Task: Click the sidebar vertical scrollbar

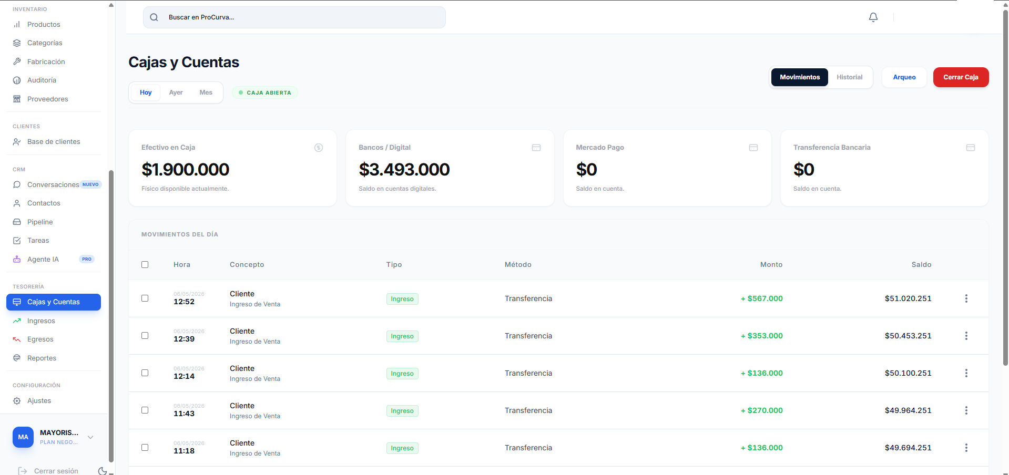Action: (111, 315)
